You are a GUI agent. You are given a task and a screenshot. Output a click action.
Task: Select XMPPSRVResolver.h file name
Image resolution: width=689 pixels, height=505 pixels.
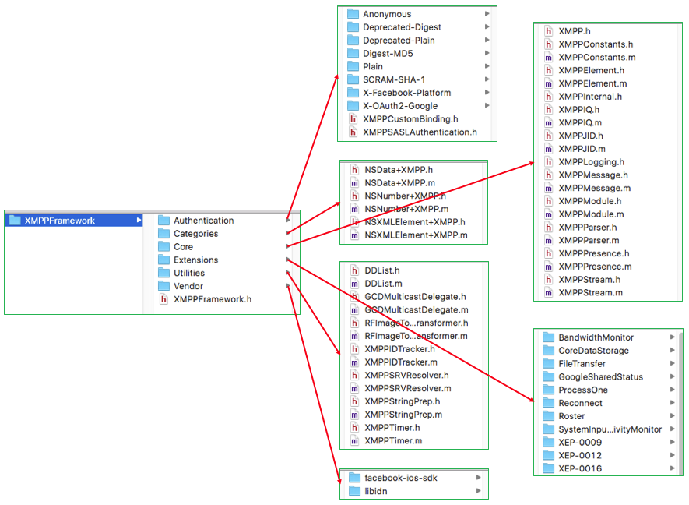point(406,375)
